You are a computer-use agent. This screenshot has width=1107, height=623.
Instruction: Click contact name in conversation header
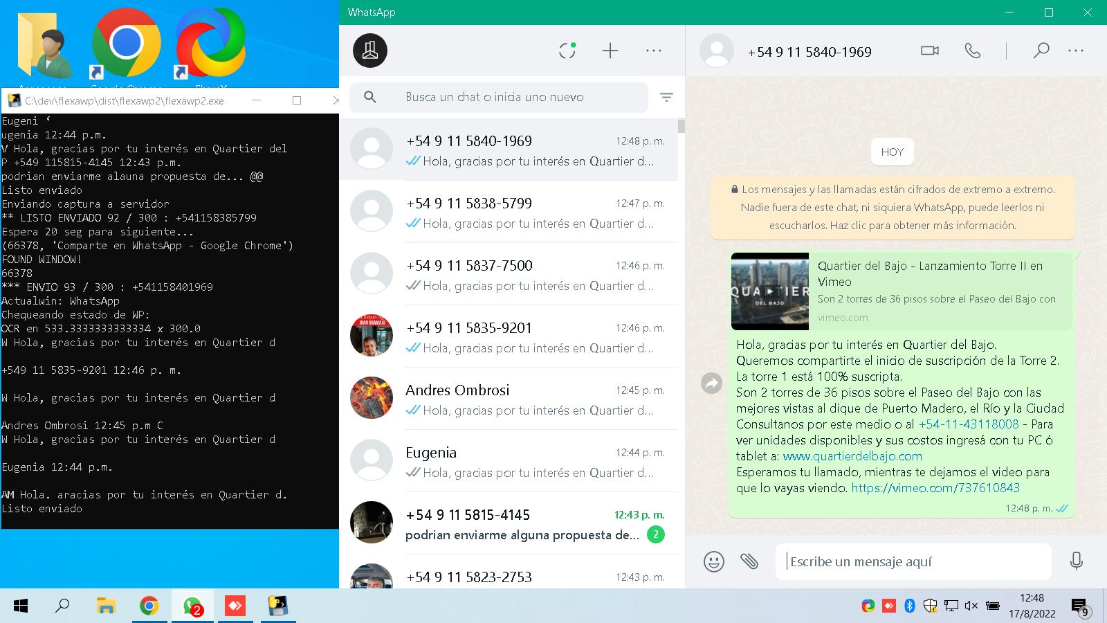coord(809,52)
